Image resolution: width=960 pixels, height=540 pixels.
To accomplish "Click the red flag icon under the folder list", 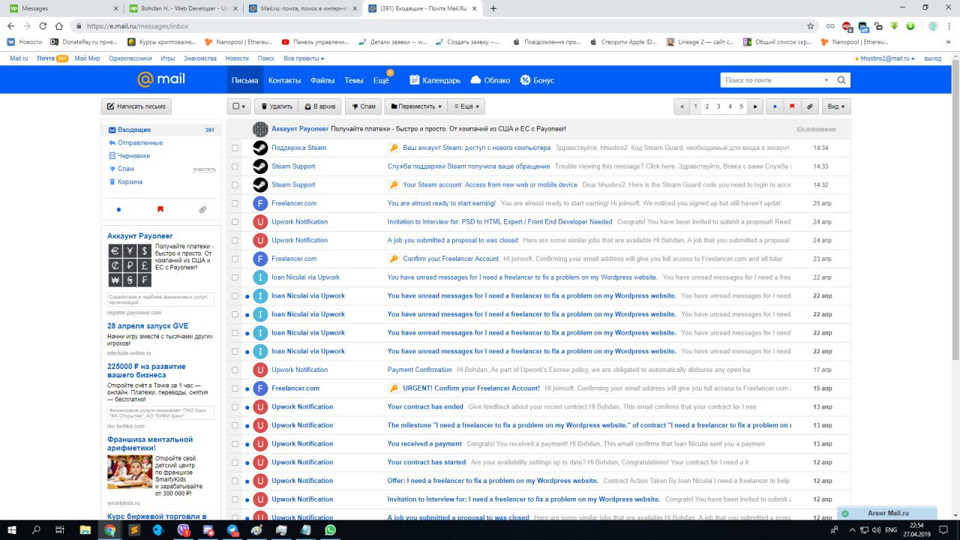I will 160,210.
